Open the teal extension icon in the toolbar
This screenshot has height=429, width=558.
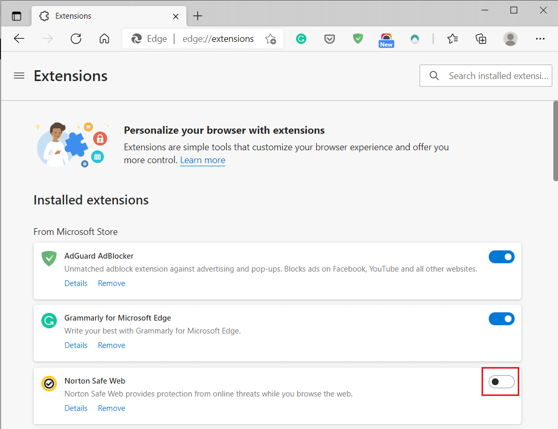tap(415, 39)
